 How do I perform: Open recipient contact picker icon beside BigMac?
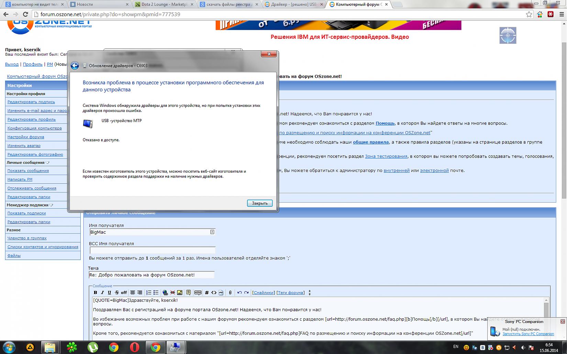point(212,232)
